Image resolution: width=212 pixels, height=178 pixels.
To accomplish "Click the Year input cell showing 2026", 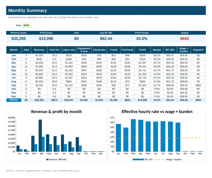I will 26,25.
